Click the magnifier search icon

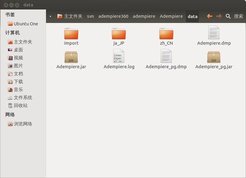(228, 16)
